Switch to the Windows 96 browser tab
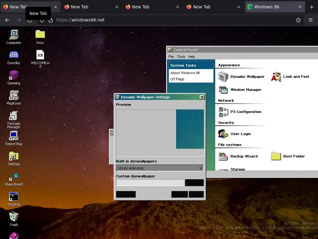 point(275,7)
